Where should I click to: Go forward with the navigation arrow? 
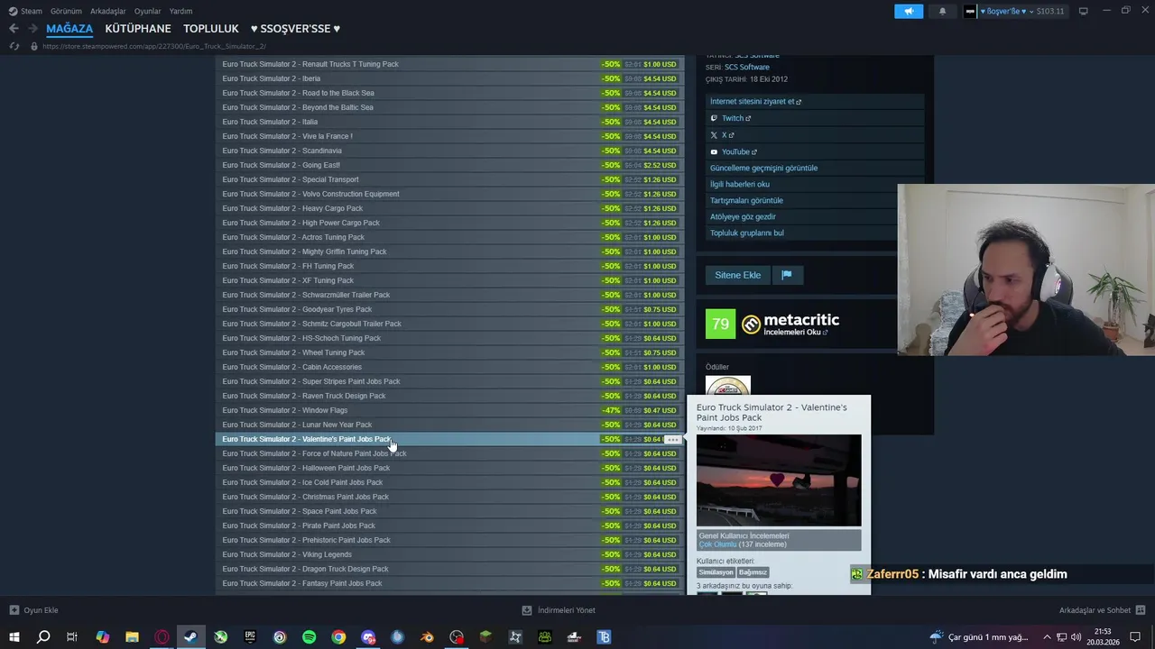tap(32, 29)
